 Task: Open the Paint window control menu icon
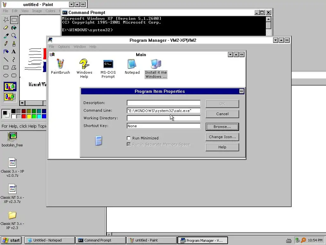pyautogui.click(x=4, y=4)
